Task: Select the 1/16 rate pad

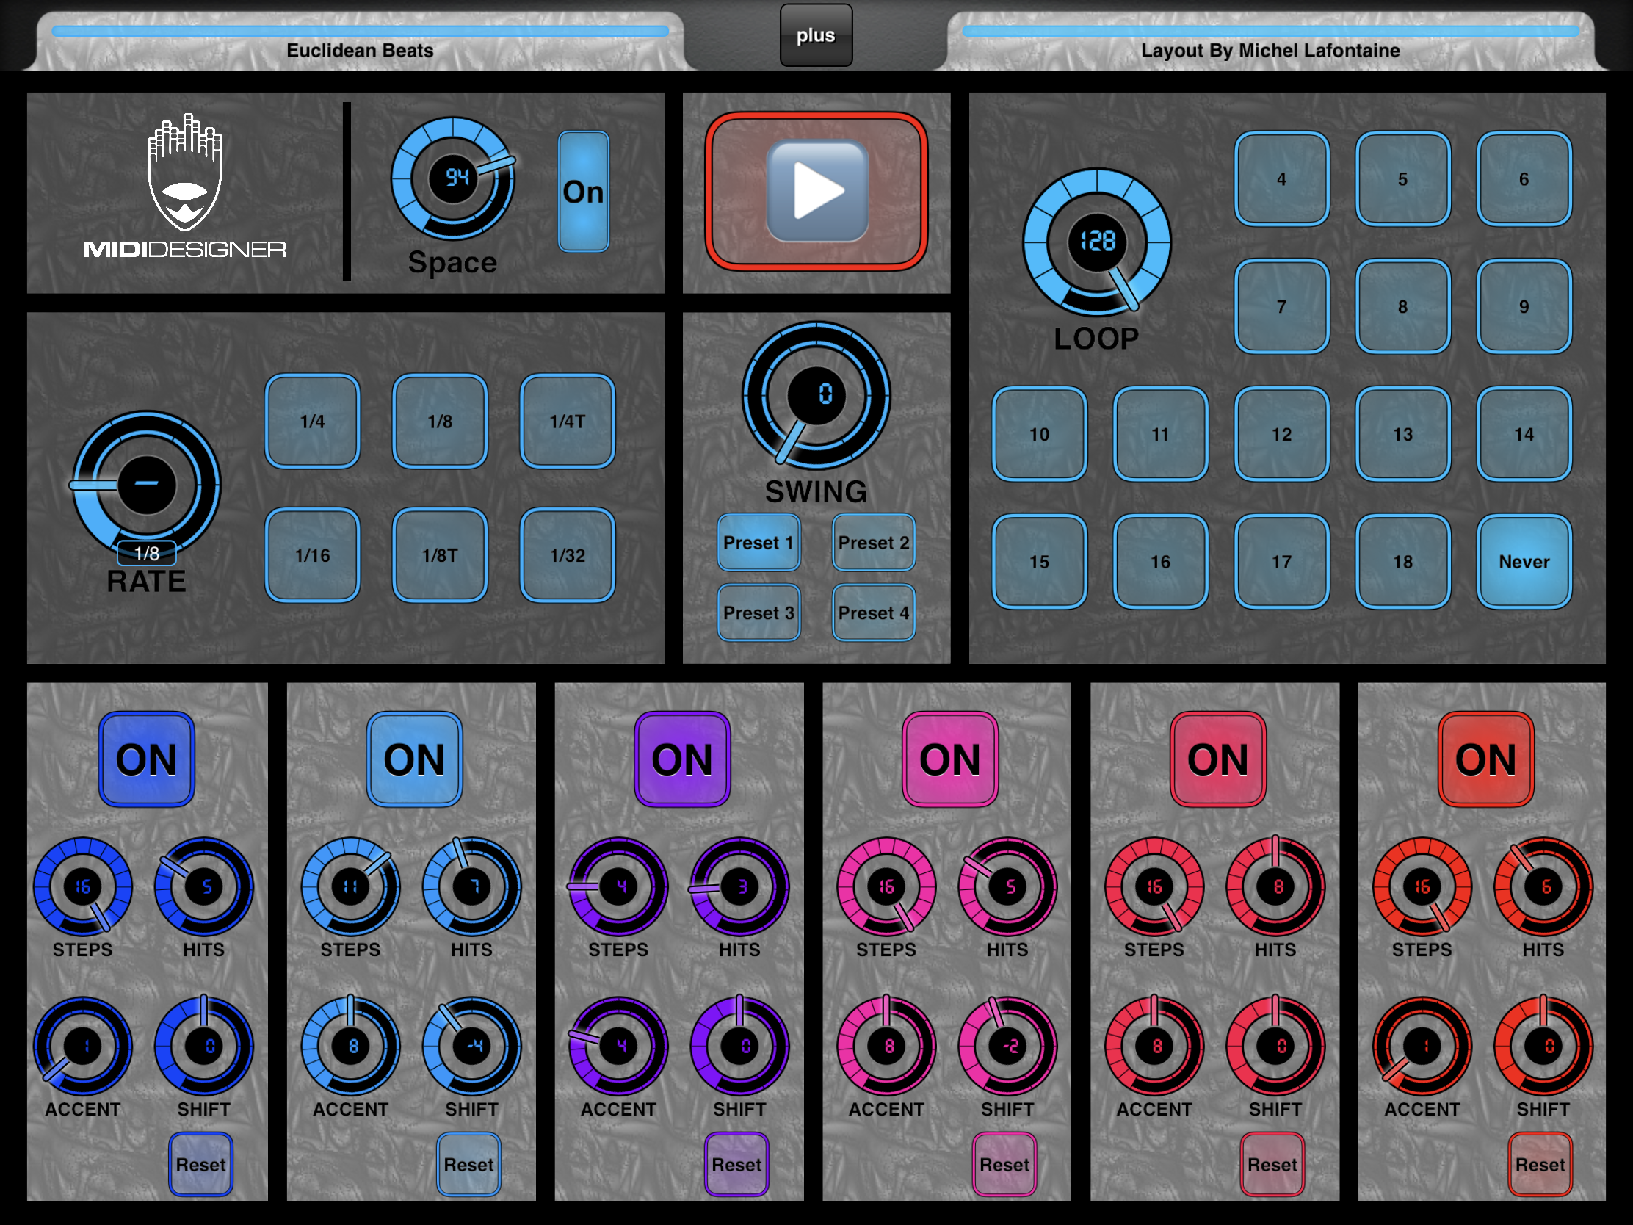Action: [312, 555]
